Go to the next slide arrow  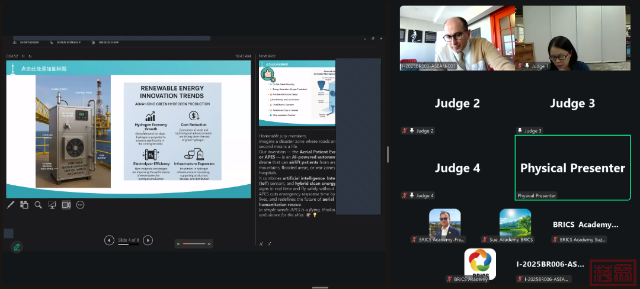point(148,240)
